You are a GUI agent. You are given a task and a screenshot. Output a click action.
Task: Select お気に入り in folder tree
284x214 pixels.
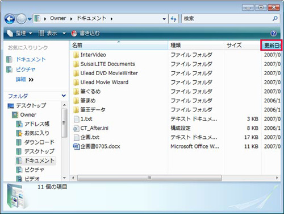[x=37, y=133]
